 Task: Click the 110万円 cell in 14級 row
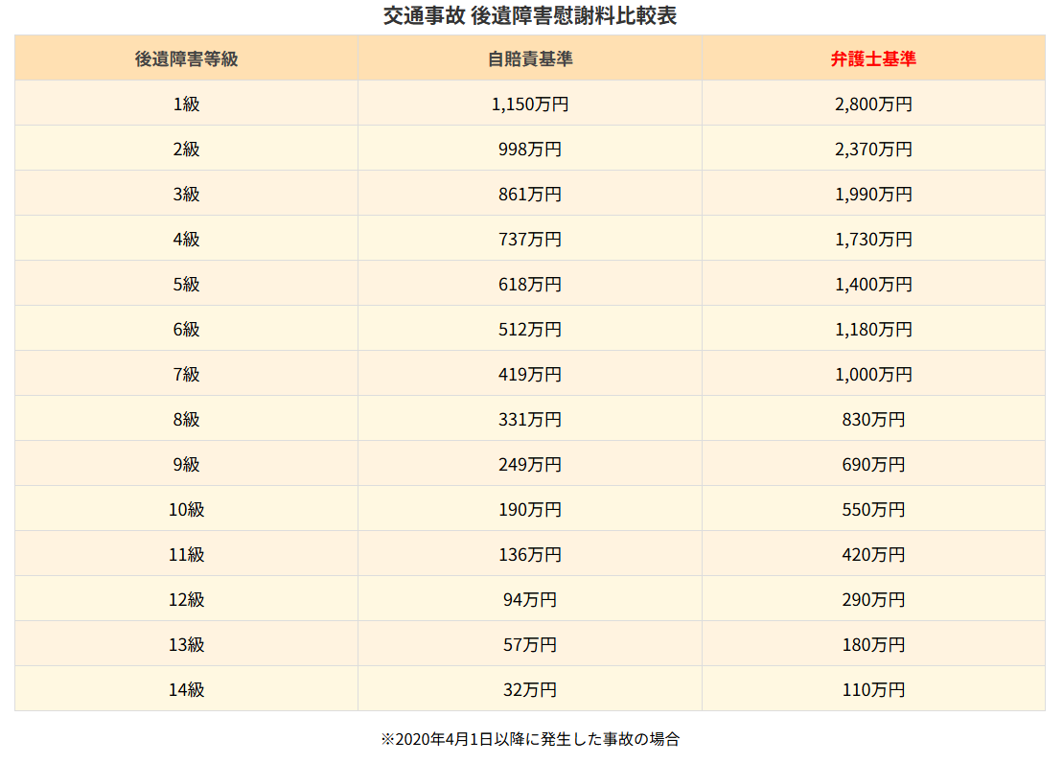click(x=873, y=689)
